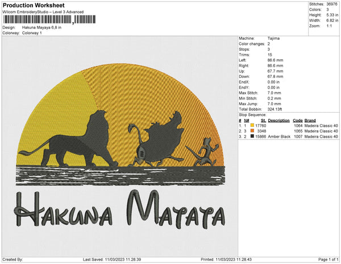Click the 'Production Worksheet' title
This screenshot has width=341, height=264.
[x=34, y=6]
